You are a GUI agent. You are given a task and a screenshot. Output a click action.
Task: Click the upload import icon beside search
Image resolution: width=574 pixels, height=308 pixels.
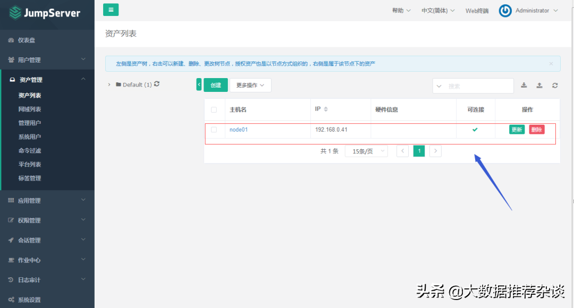click(x=539, y=85)
